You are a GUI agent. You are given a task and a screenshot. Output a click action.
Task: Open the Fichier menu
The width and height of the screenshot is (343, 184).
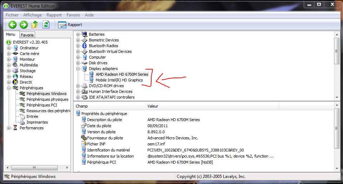pyautogui.click(x=12, y=15)
